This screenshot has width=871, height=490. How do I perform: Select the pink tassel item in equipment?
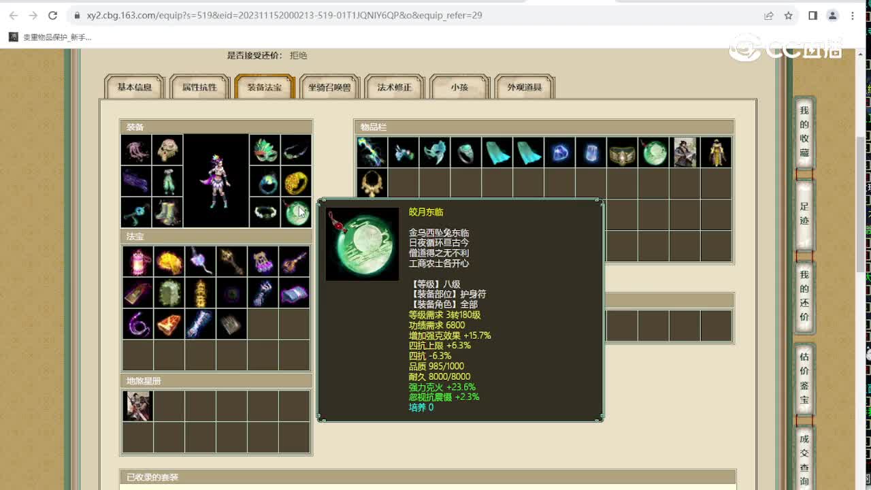point(136,149)
